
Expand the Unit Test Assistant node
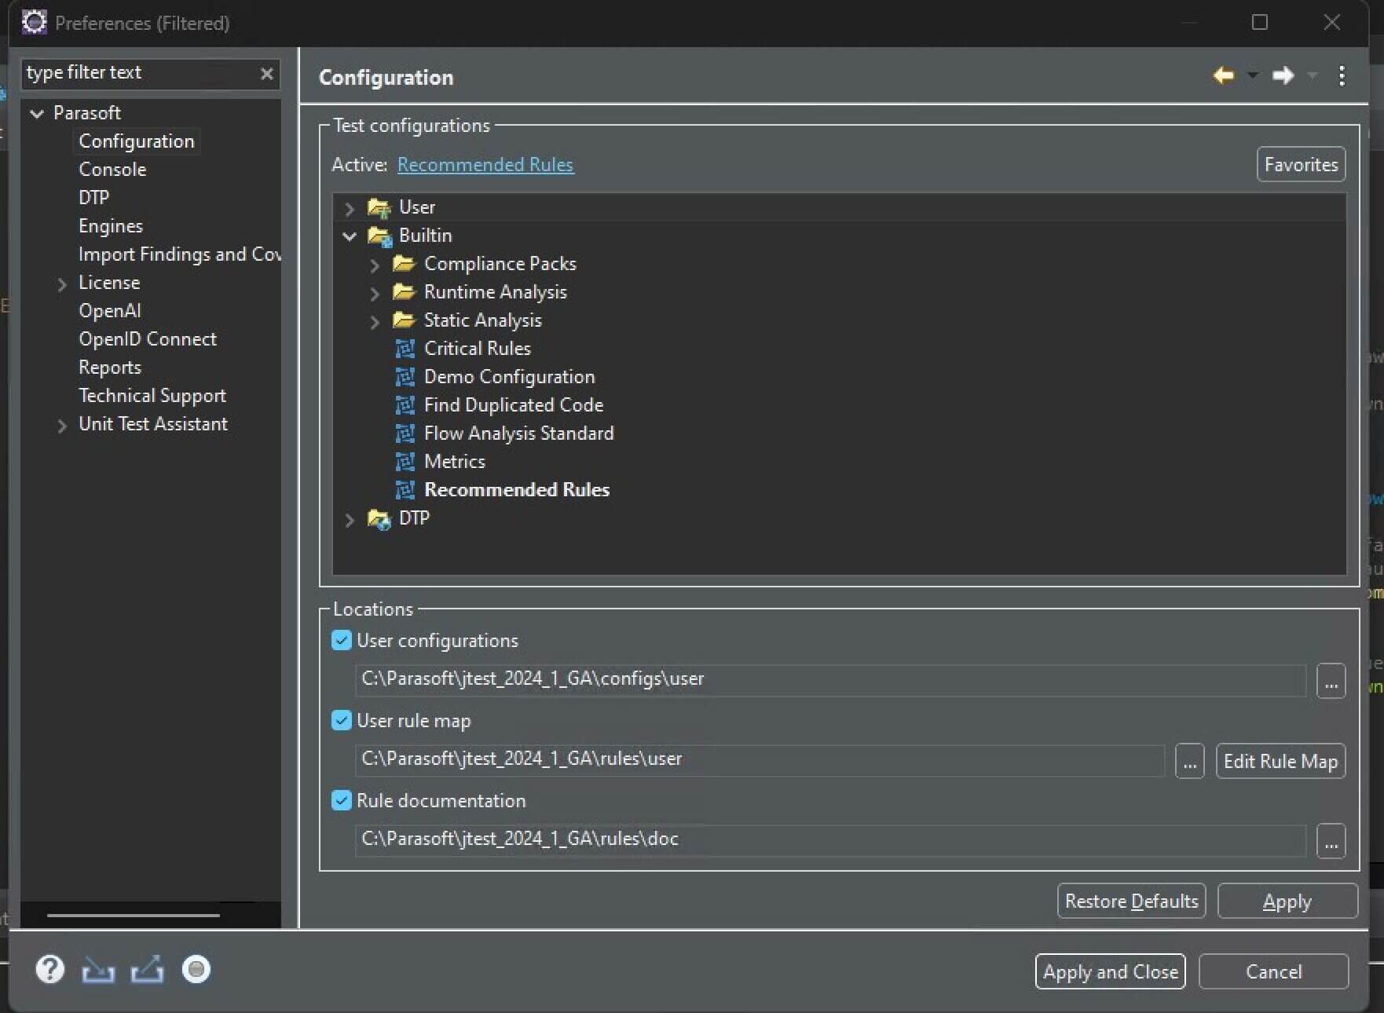62,426
